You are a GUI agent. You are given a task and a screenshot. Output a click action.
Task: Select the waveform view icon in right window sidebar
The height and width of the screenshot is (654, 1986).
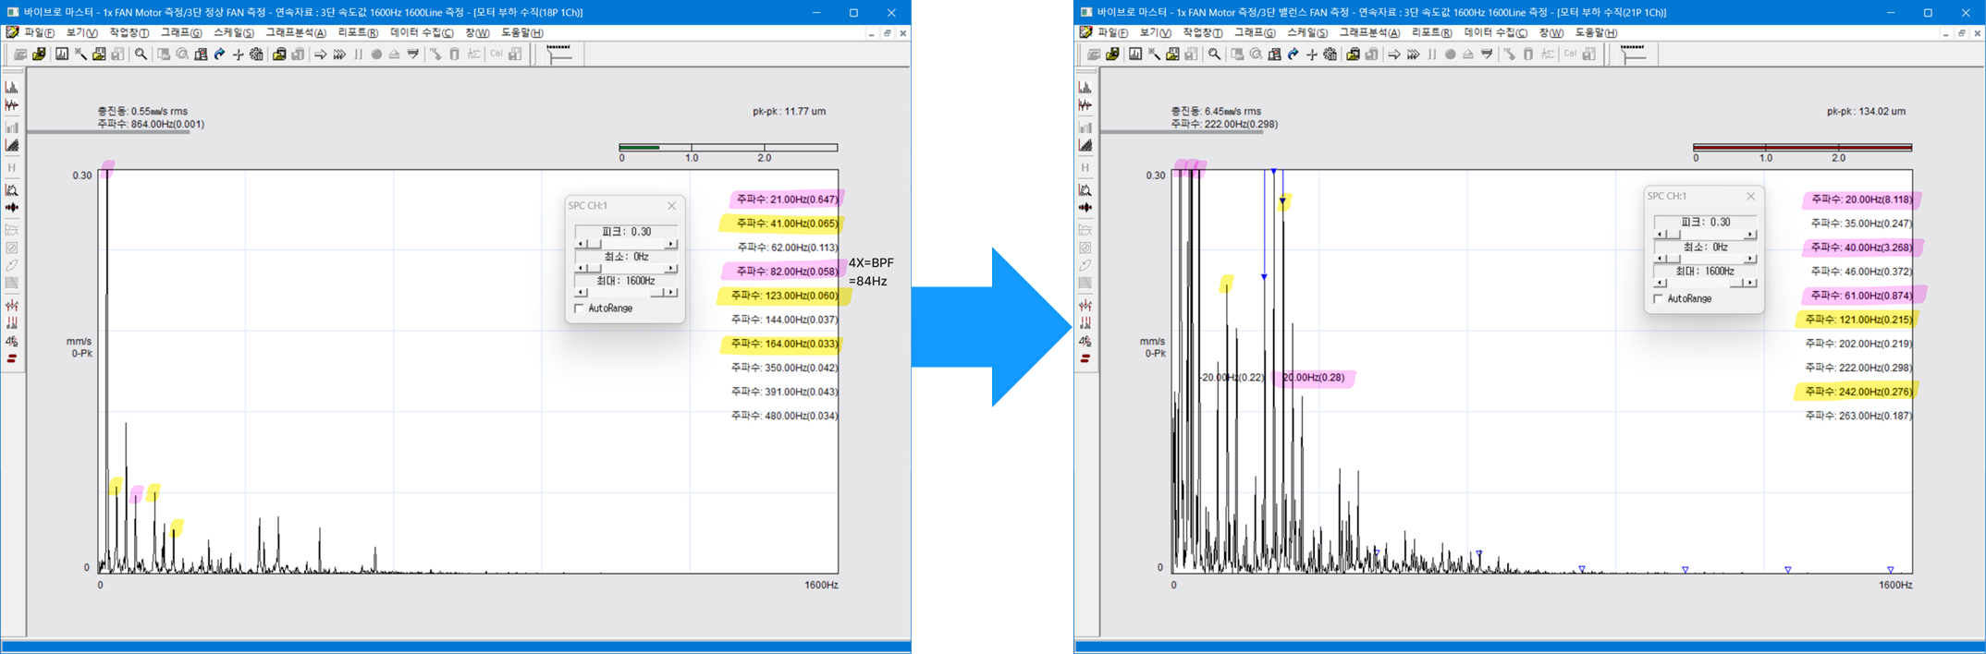(1085, 106)
